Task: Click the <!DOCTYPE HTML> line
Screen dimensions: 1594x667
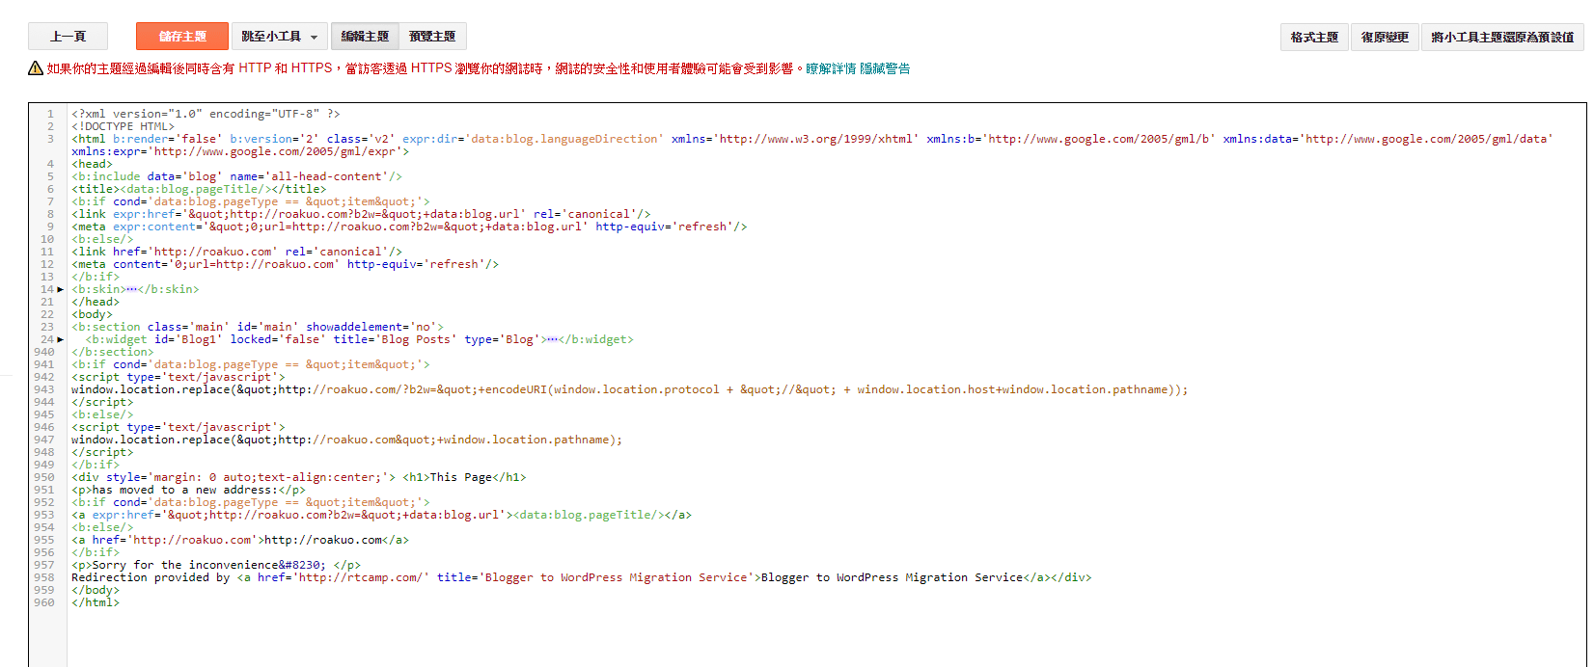Action: coord(123,126)
